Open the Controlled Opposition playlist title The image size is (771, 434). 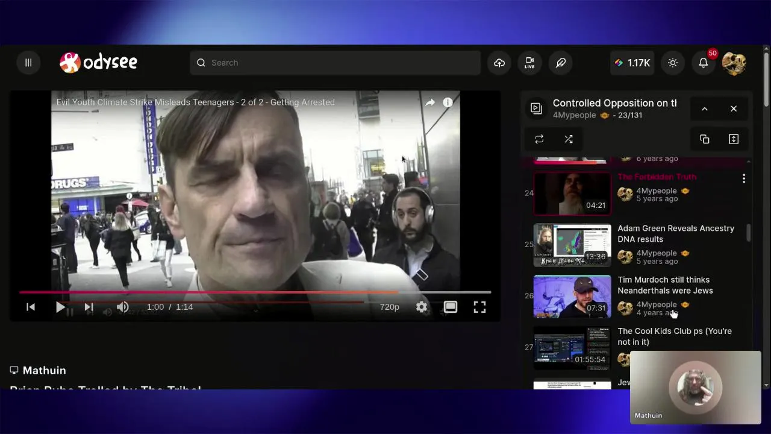click(x=615, y=103)
